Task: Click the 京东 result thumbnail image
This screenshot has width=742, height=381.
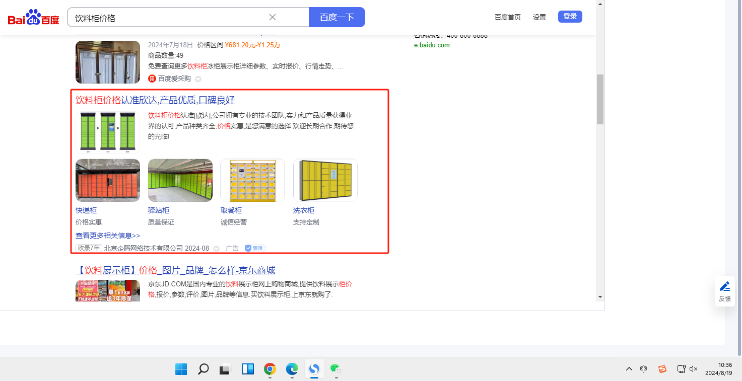Action: [108, 290]
